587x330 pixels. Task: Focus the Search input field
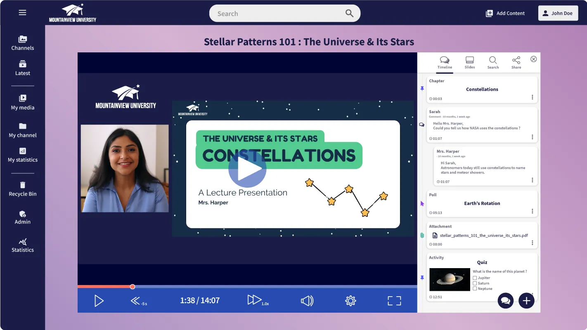pos(285,13)
